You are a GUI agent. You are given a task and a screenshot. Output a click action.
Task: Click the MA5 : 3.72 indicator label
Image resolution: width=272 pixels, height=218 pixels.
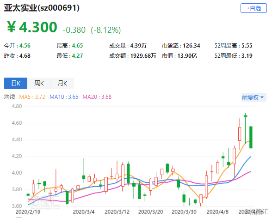tap(32, 97)
